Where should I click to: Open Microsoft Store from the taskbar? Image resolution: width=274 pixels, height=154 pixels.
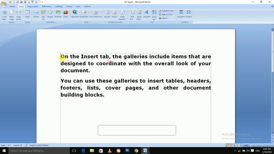[101, 151]
